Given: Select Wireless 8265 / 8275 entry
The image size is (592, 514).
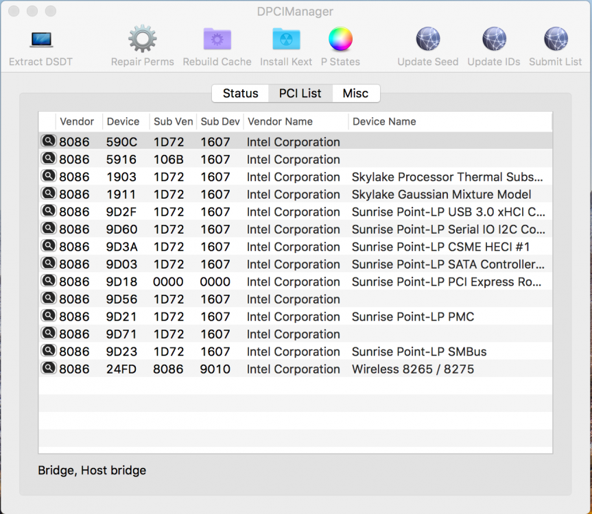Looking at the screenshot, I should (413, 369).
